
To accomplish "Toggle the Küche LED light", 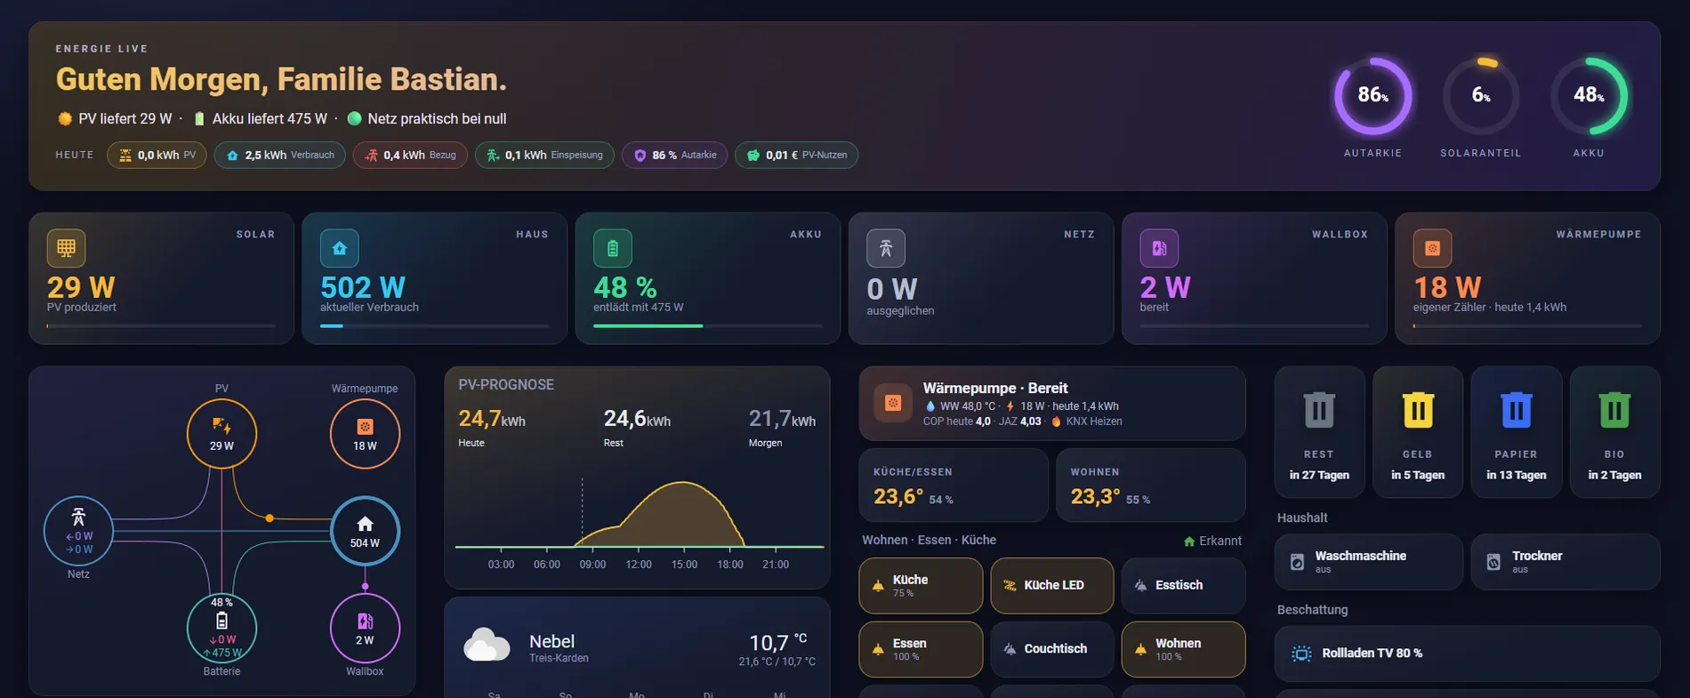I will click(x=1052, y=586).
